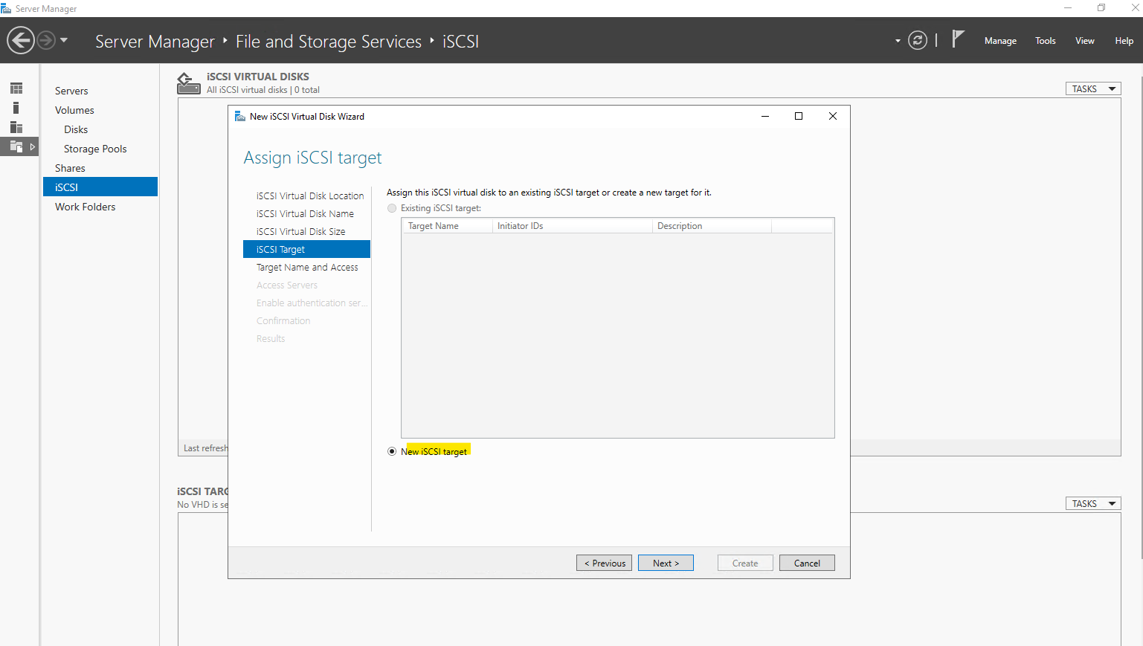Click File and Storage Services sidebar icon
Screen dimensions: 1143x646
tap(16, 146)
